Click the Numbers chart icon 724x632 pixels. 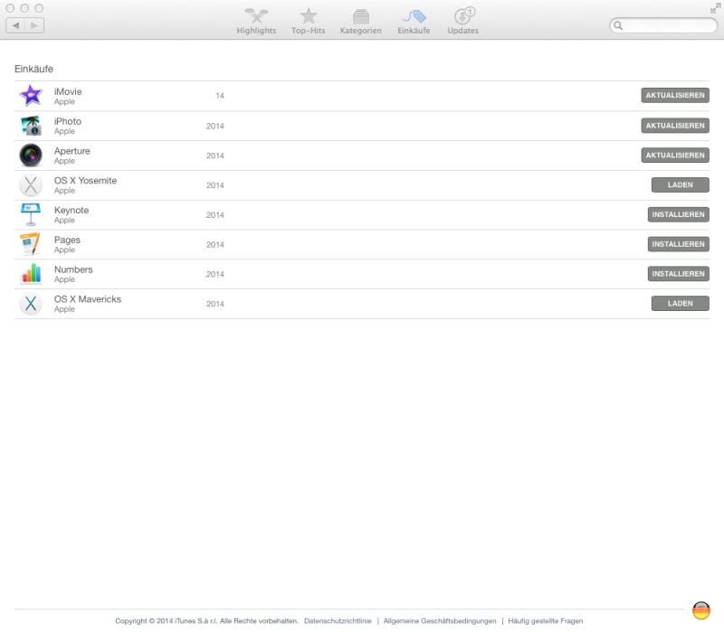[31, 274]
